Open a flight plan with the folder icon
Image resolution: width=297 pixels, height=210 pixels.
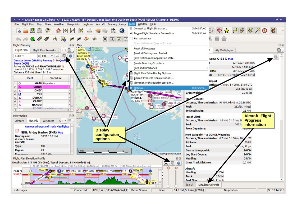25,31
